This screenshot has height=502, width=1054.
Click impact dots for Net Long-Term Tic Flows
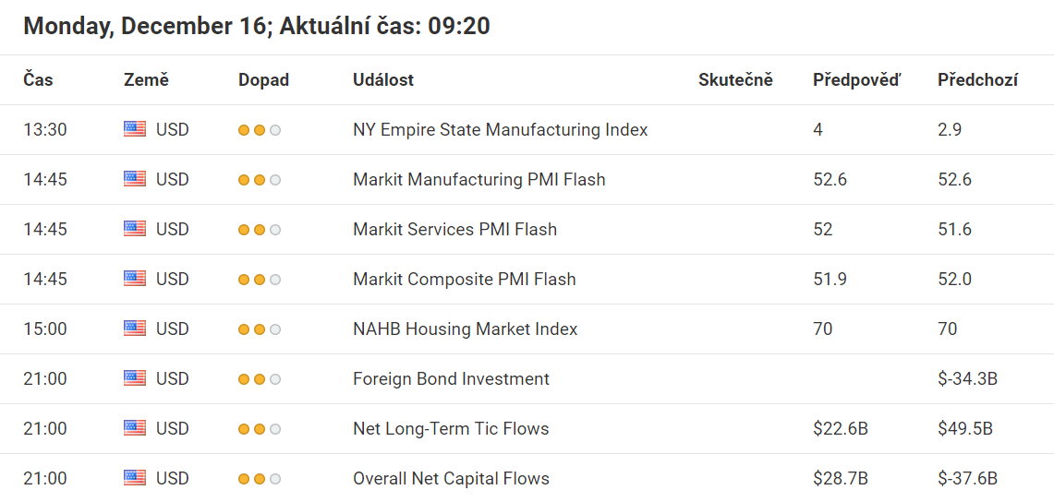pyautogui.click(x=260, y=429)
